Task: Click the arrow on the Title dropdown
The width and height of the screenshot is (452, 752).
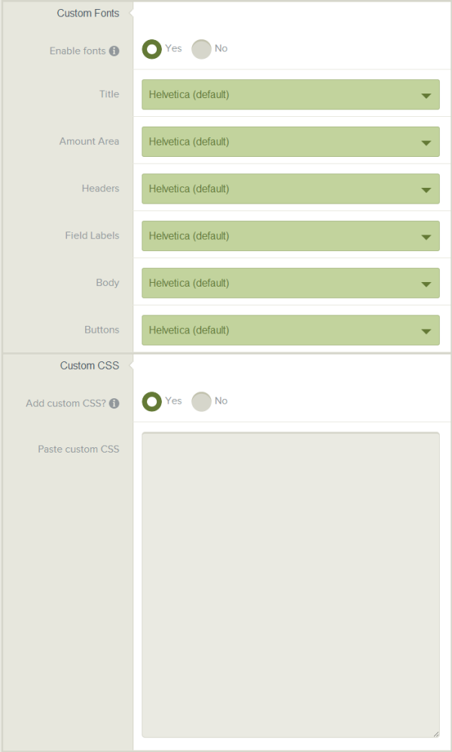Action: click(x=426, y=96)
